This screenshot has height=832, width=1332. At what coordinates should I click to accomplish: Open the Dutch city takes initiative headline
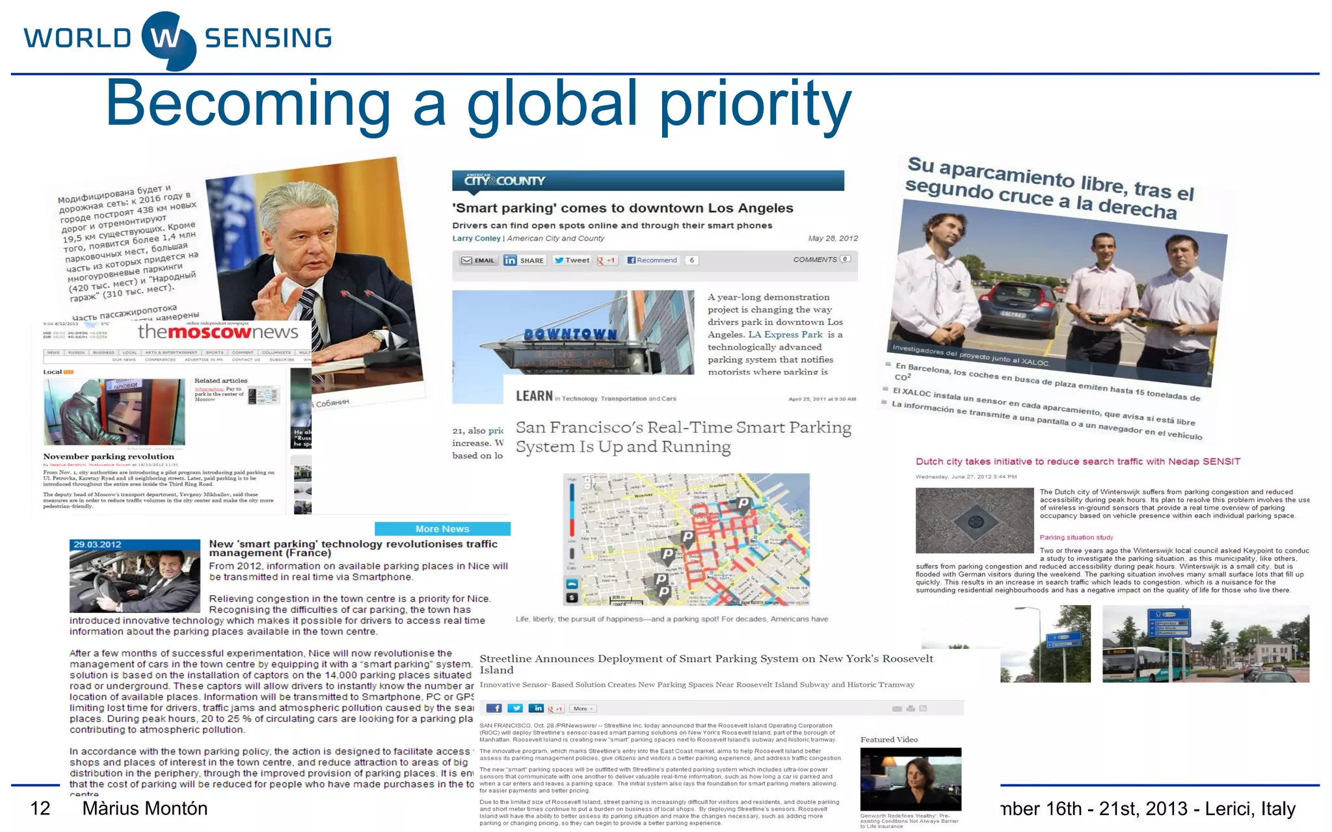(1078, 461)
